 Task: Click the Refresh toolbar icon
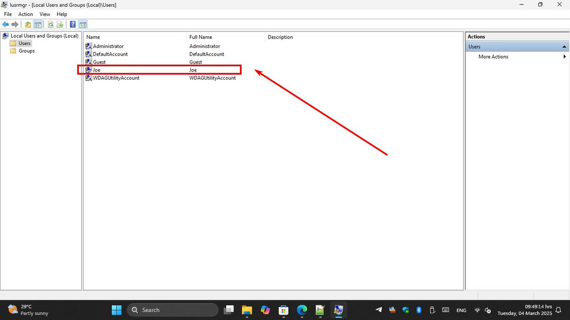[51, 24]
